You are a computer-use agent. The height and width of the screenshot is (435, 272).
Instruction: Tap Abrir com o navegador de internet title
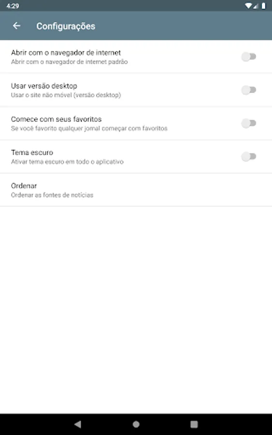(66, 52)
